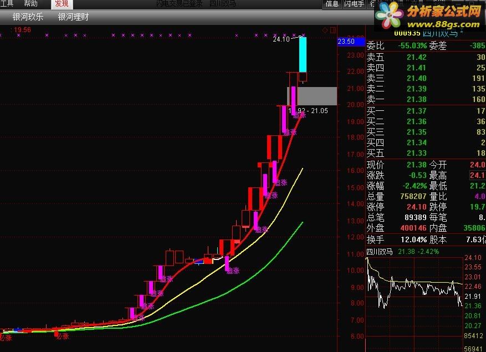Open the 帮助 menu

(30, 4)
